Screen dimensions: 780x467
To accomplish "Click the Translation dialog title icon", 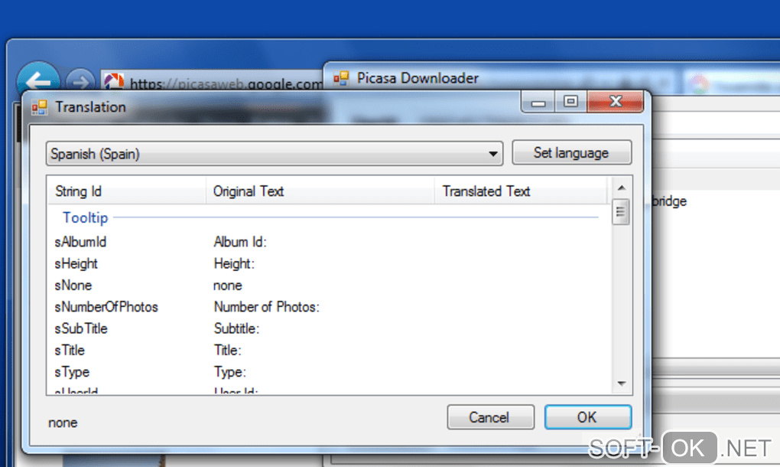I will (x=39, y=107).
